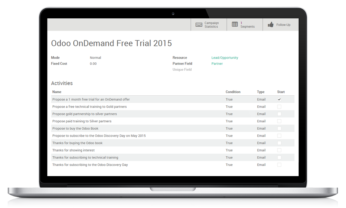Check Start for free technical training to Gold partners
The width and height of the screenshot is (346, 208).
[x=279, y=107]
